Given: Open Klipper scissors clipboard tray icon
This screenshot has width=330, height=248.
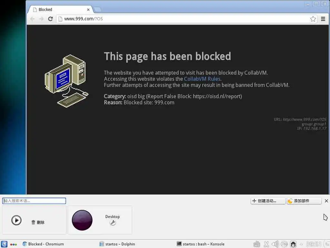Looking at the screenshot, I should 266,244.
